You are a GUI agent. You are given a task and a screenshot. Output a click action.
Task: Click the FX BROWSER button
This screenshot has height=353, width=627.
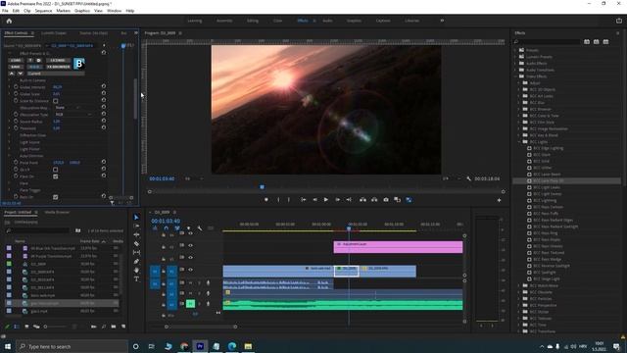pos(59,67)
